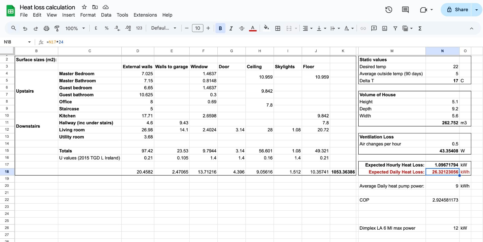Open the Format menu
This screenshot has width=483, height=242.
88,15
